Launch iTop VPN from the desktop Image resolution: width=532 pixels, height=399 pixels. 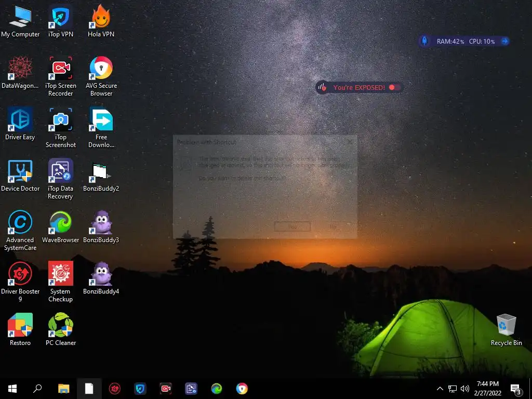pyautogui.click(x=61, y=22)
